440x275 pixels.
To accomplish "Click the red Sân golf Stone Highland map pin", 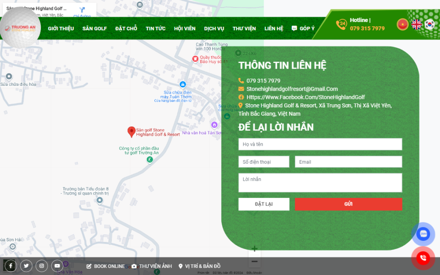I will point(131,132).
